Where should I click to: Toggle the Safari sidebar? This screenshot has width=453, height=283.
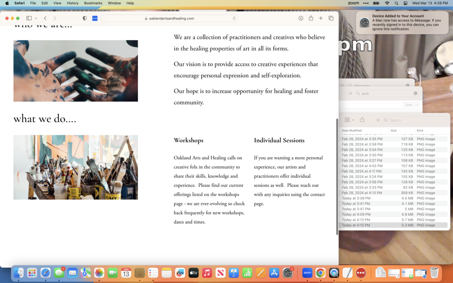click(x=29, y=18)
